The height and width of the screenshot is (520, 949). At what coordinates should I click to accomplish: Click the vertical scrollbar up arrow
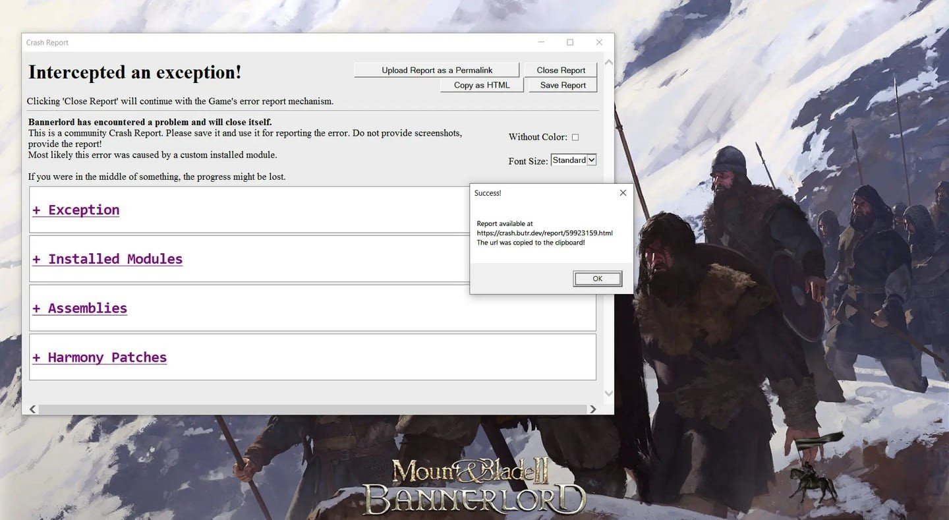(608, 62)
